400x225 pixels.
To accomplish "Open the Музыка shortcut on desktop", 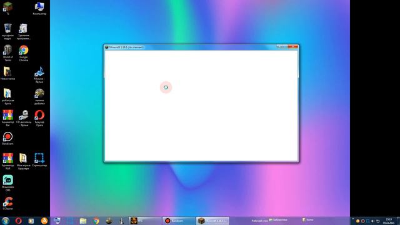I will [39, 74].
